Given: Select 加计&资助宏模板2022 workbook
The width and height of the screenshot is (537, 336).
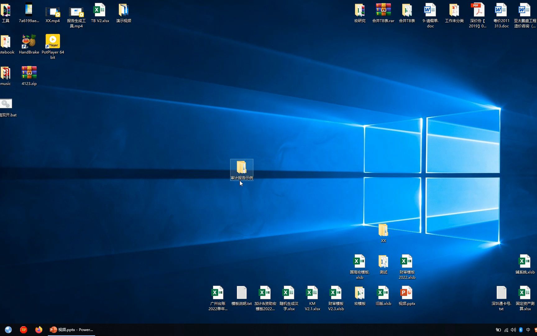Looking at the screenshot, I should coord(265,298).
